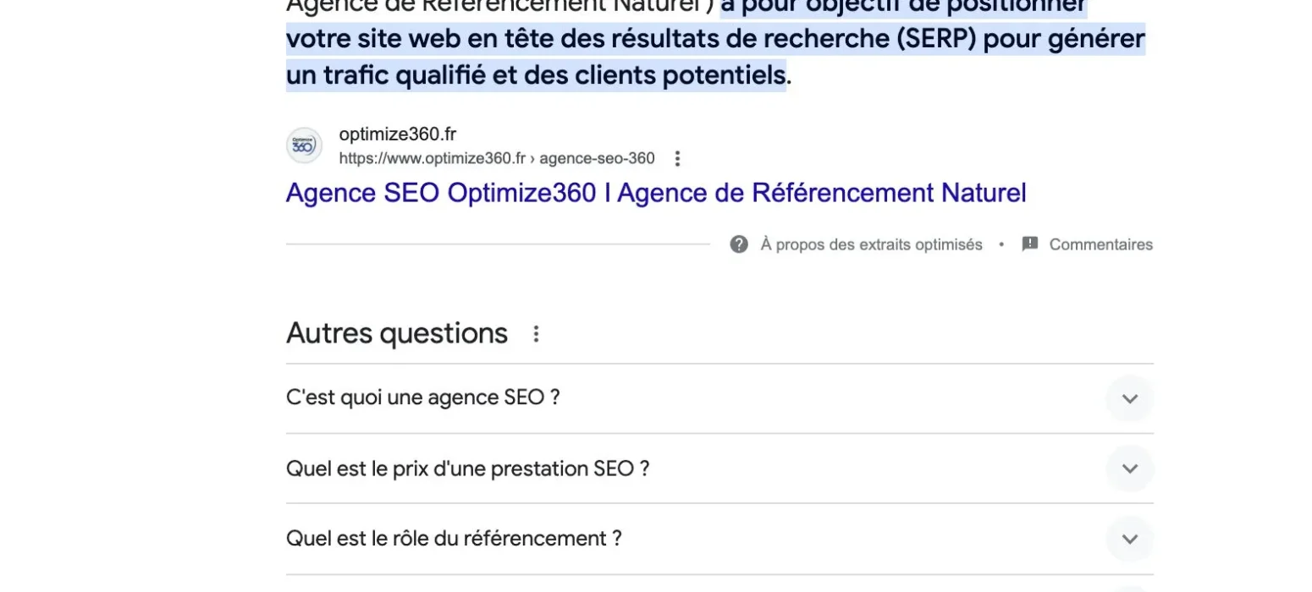The width and height of the screenshot is (1312, 592).
Task: Open question text about prix d'une prestation SEO
Action: pyautogui.click(x=467, y=469)
